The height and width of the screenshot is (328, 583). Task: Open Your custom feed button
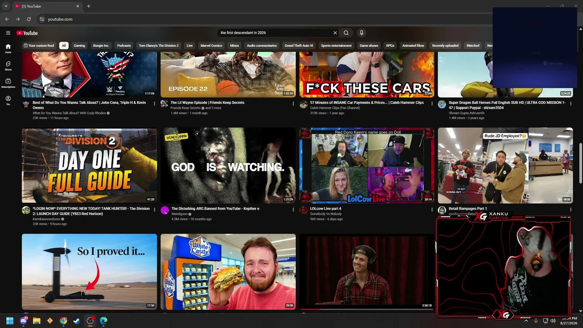pos(39,46)
